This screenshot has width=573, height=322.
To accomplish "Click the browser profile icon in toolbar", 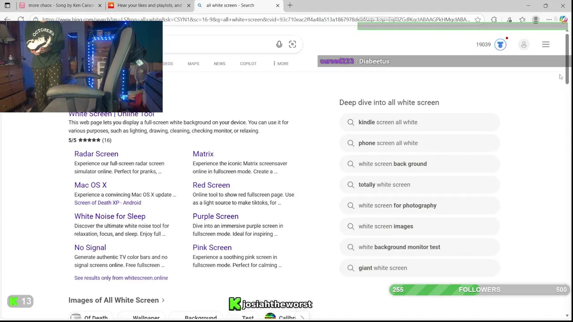I will 535,20.
